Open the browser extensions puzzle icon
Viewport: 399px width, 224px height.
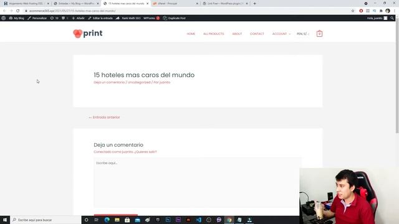click(381, 11)
